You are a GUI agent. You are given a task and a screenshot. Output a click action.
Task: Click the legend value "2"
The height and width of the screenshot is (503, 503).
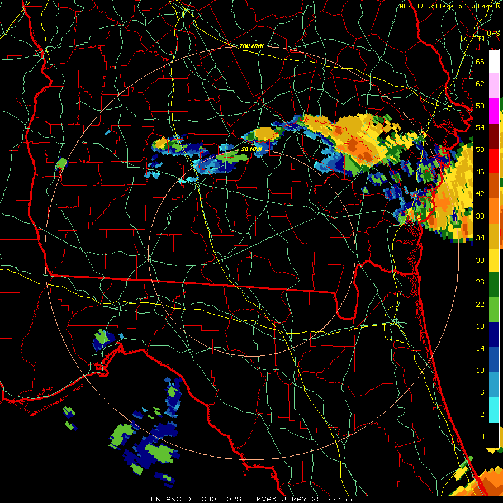pos(482,415)
